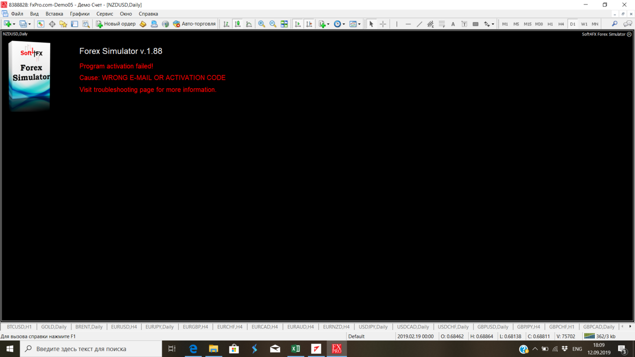Open the Графики menu
The image size is (635, 357).
(x=80, y=14)
